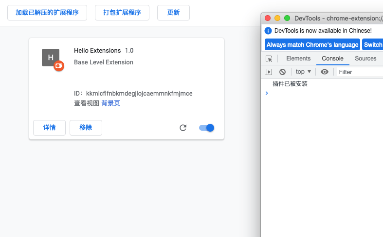Clear console with the ban icon
This screenshot has width=383, height=237.
pos(282,72)
